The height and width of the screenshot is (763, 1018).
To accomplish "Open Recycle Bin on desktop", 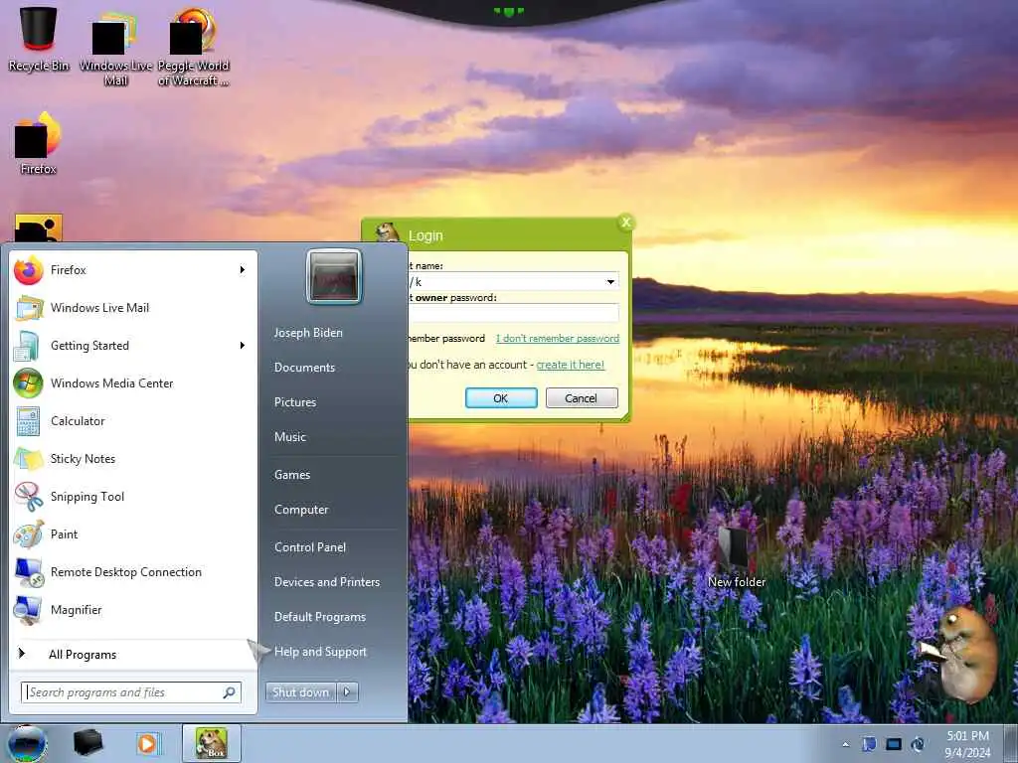I will (x=39, y=39).
